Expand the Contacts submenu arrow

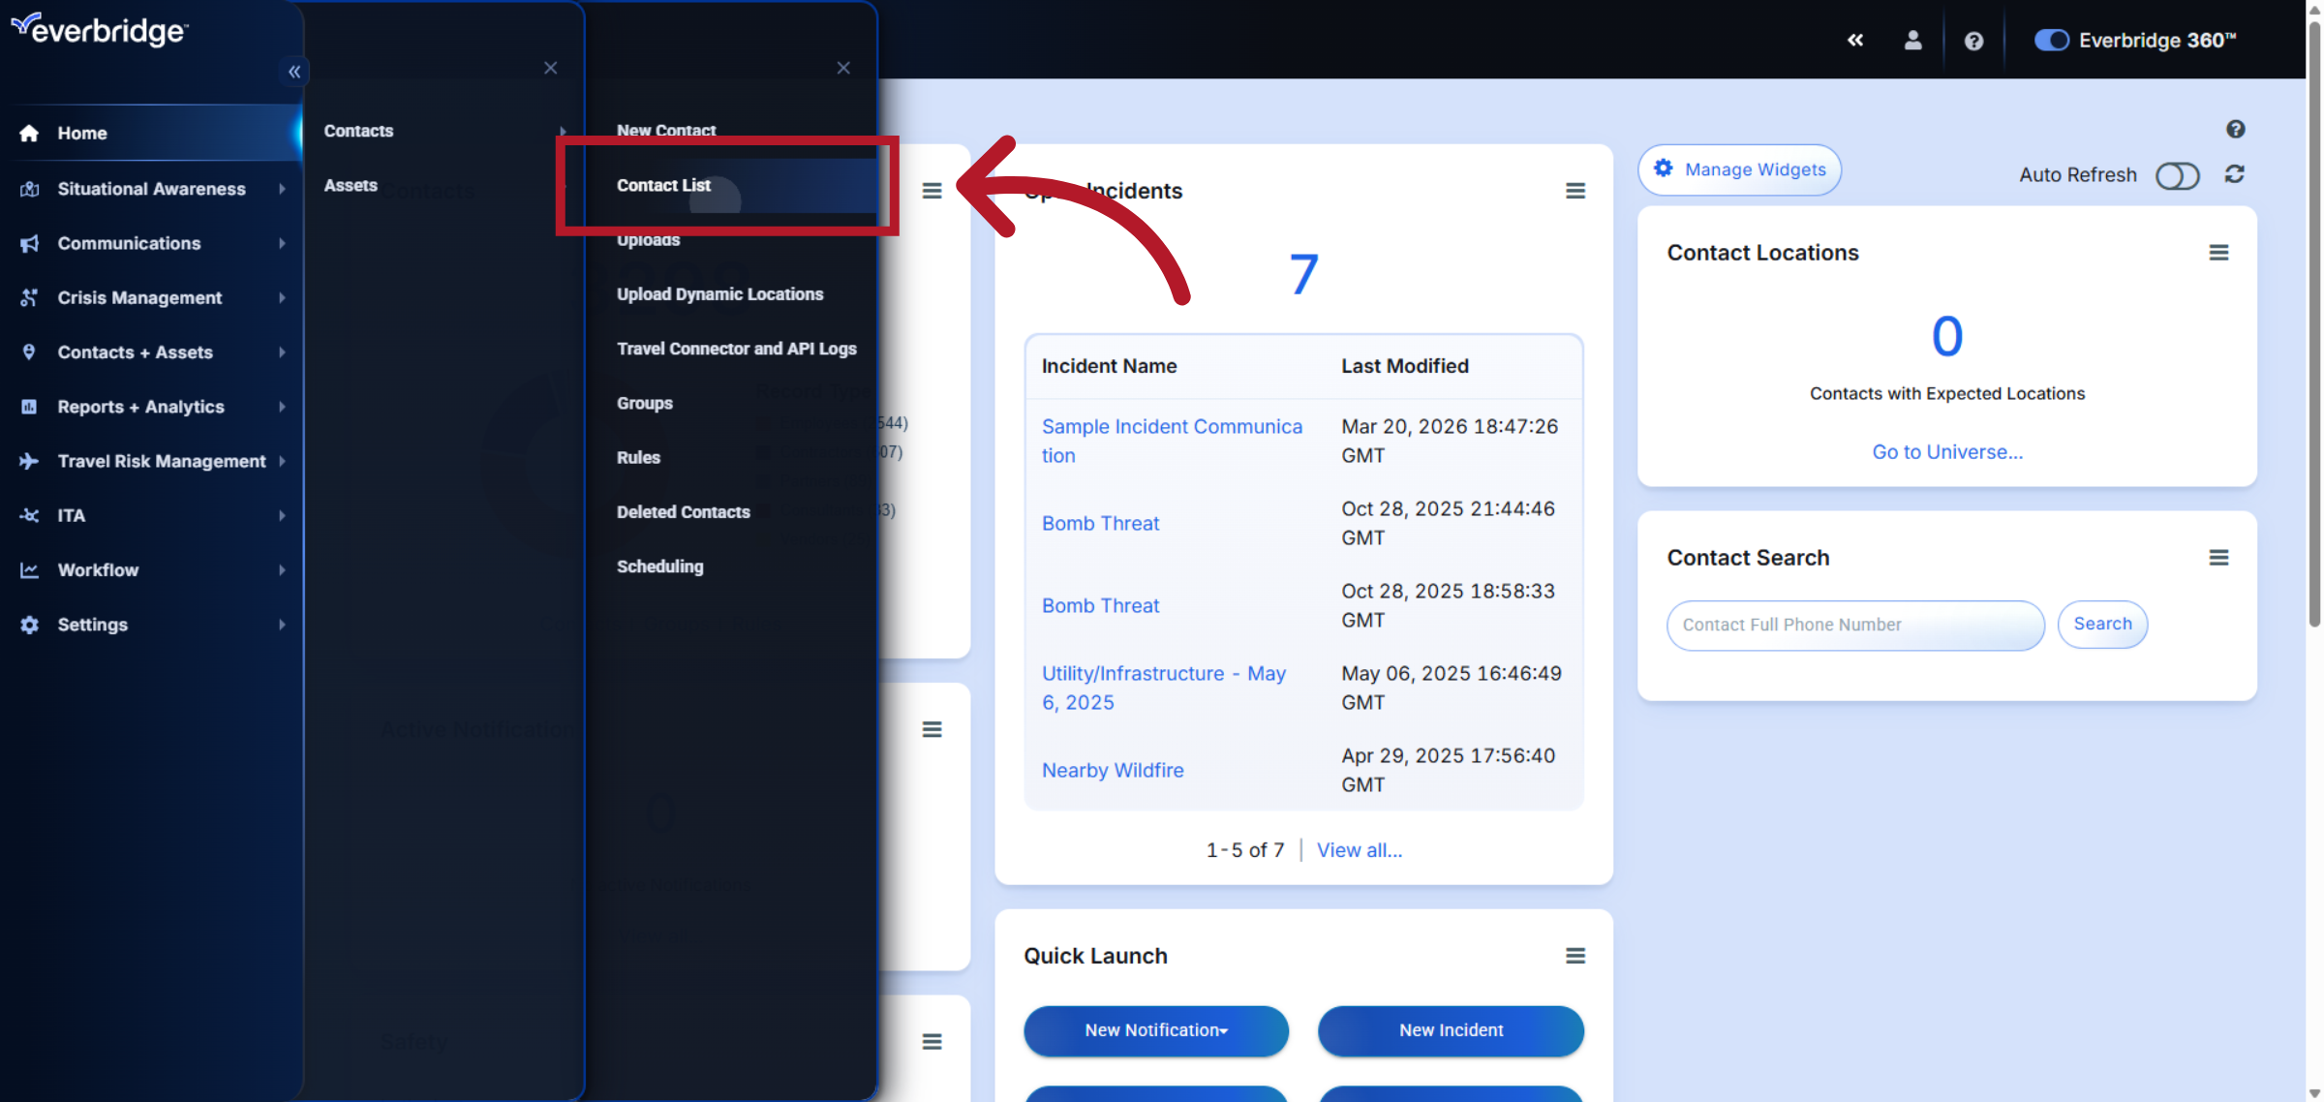[x=565, y=132]
